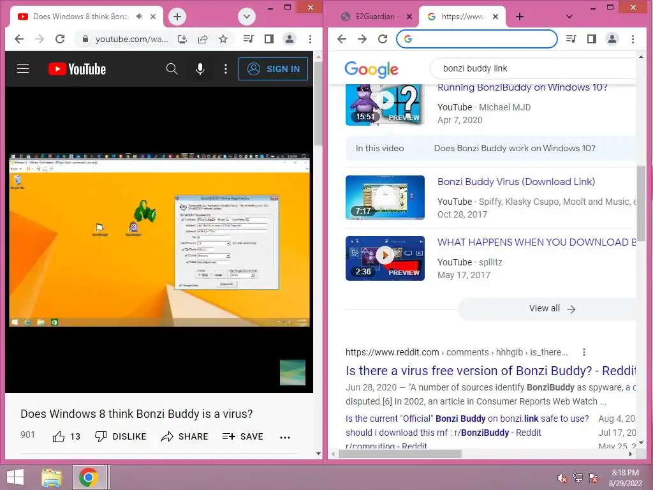Close the YouTube tab

(x=153, y=17)
